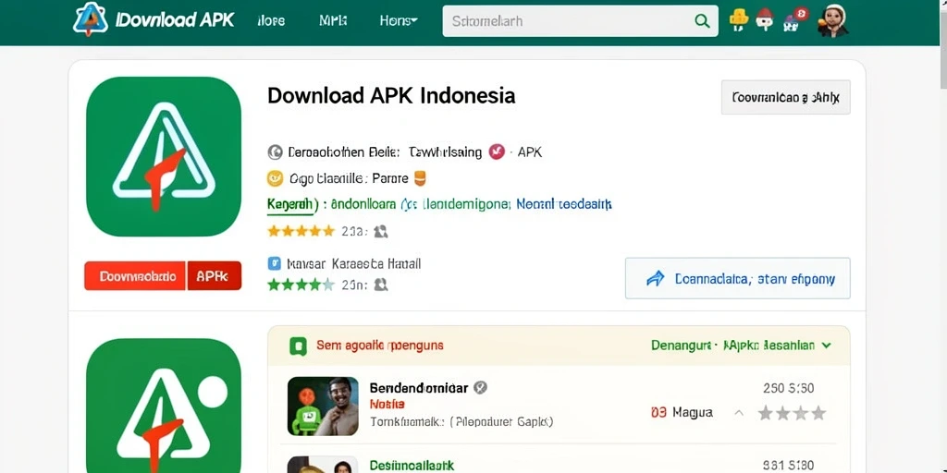
Task: Click the red 'Nəsfia' label
Action: pos(387,405)
